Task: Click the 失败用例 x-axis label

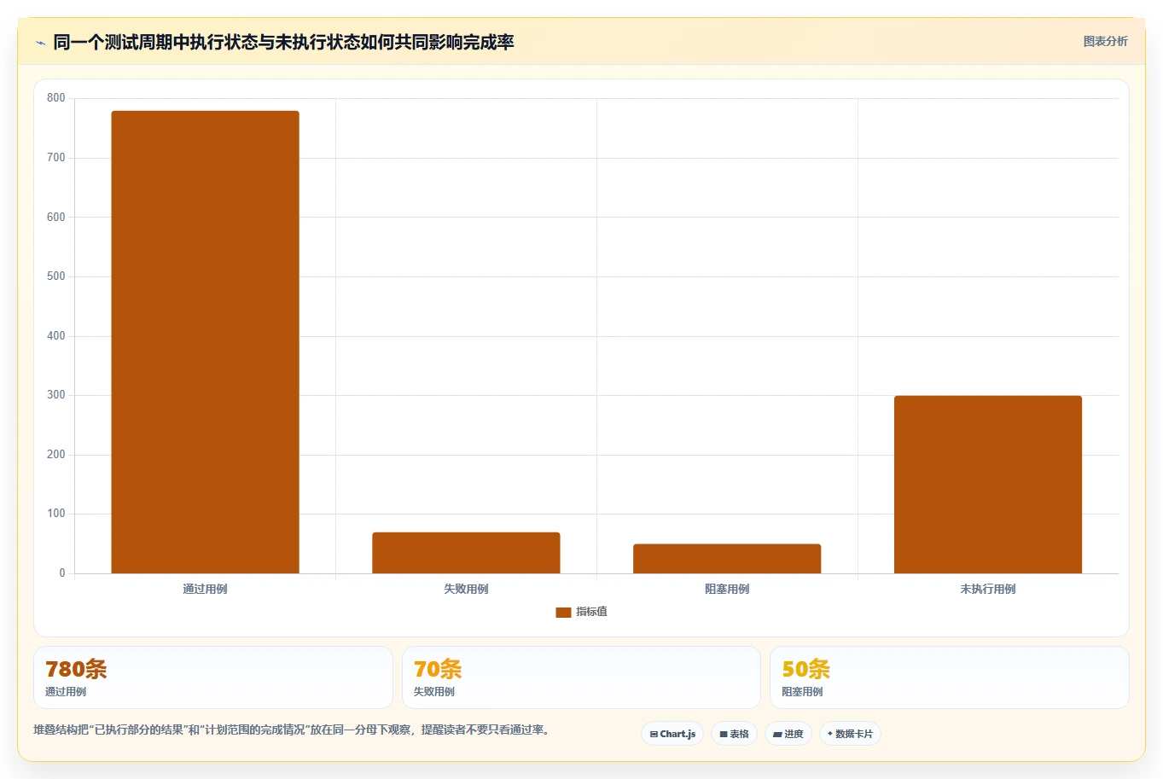Action: click(x=466, y=589)
